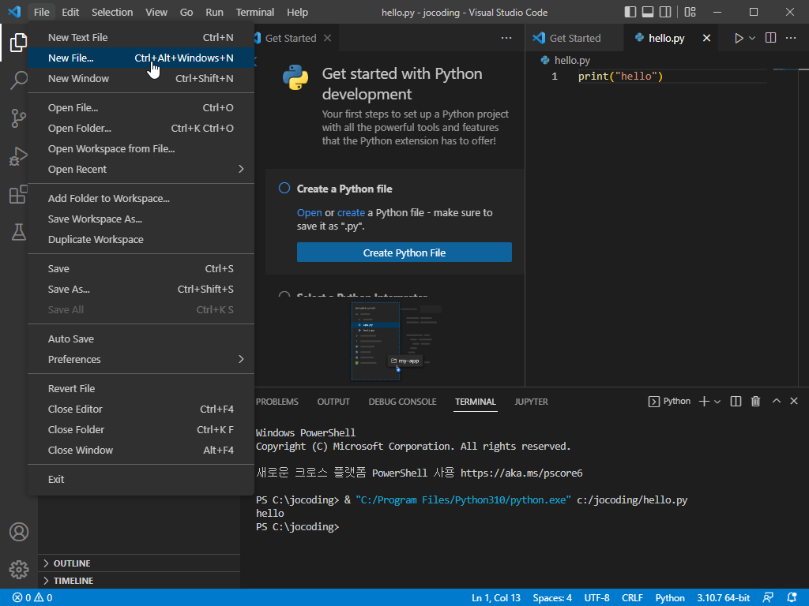Click the Open link in walkthrough
This screenshot has height=606, width=809.
tap(309, 213)
